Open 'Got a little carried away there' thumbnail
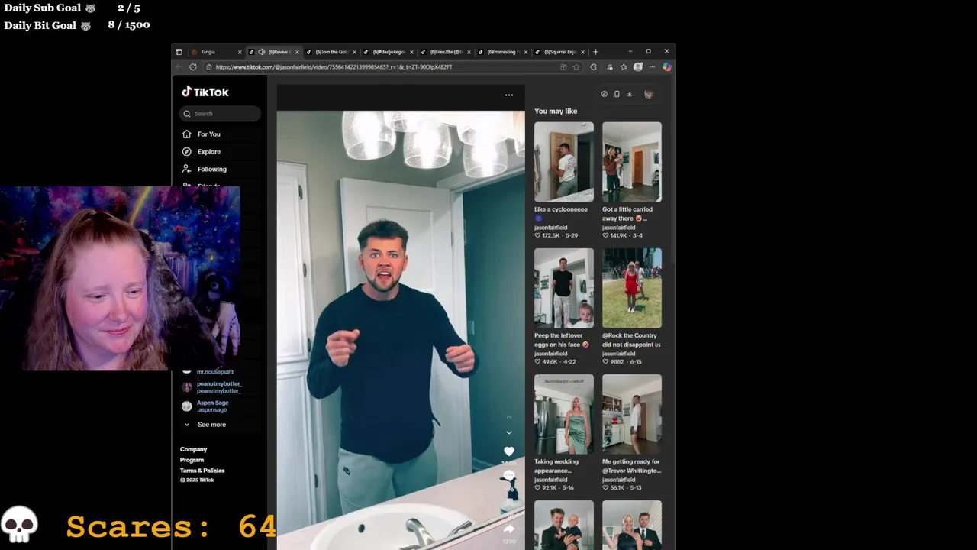 pyautogui.click(x=632, y=162)
